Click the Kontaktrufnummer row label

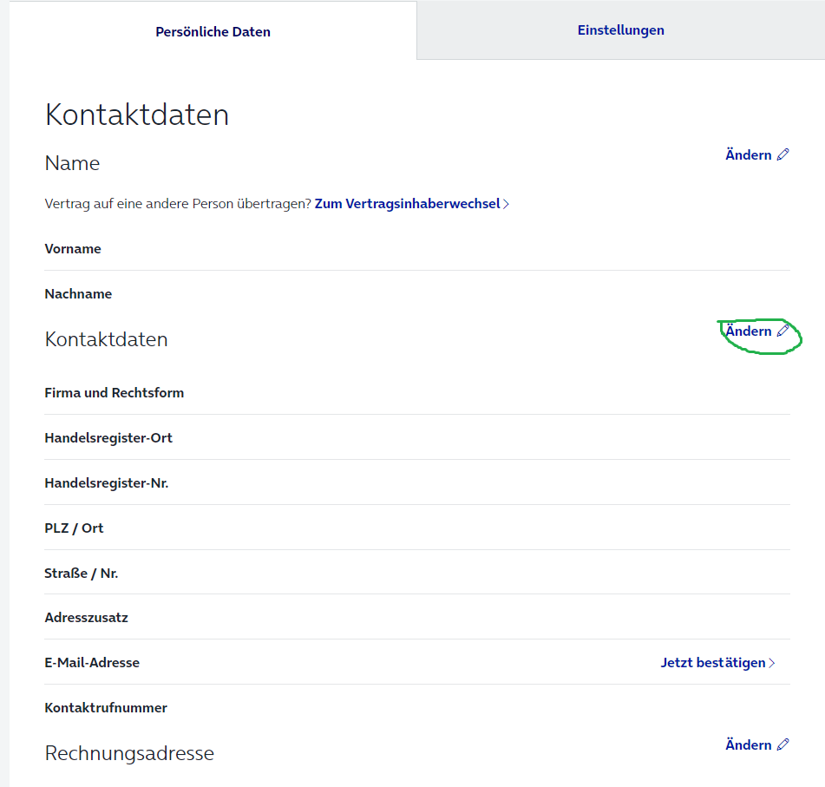[106, 707]
